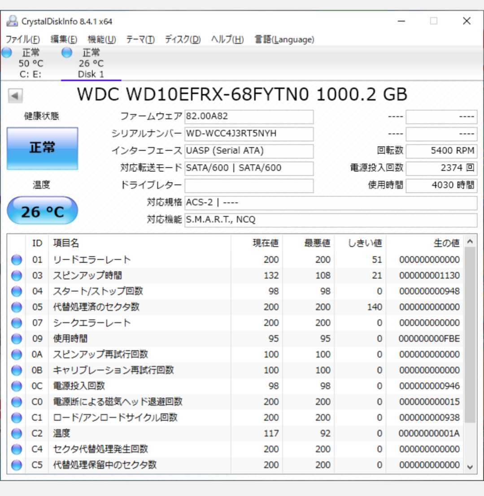This screenshot has height=496, width=484.
Task: Click the firmware field 82.00A82
Action: [249, 117]
